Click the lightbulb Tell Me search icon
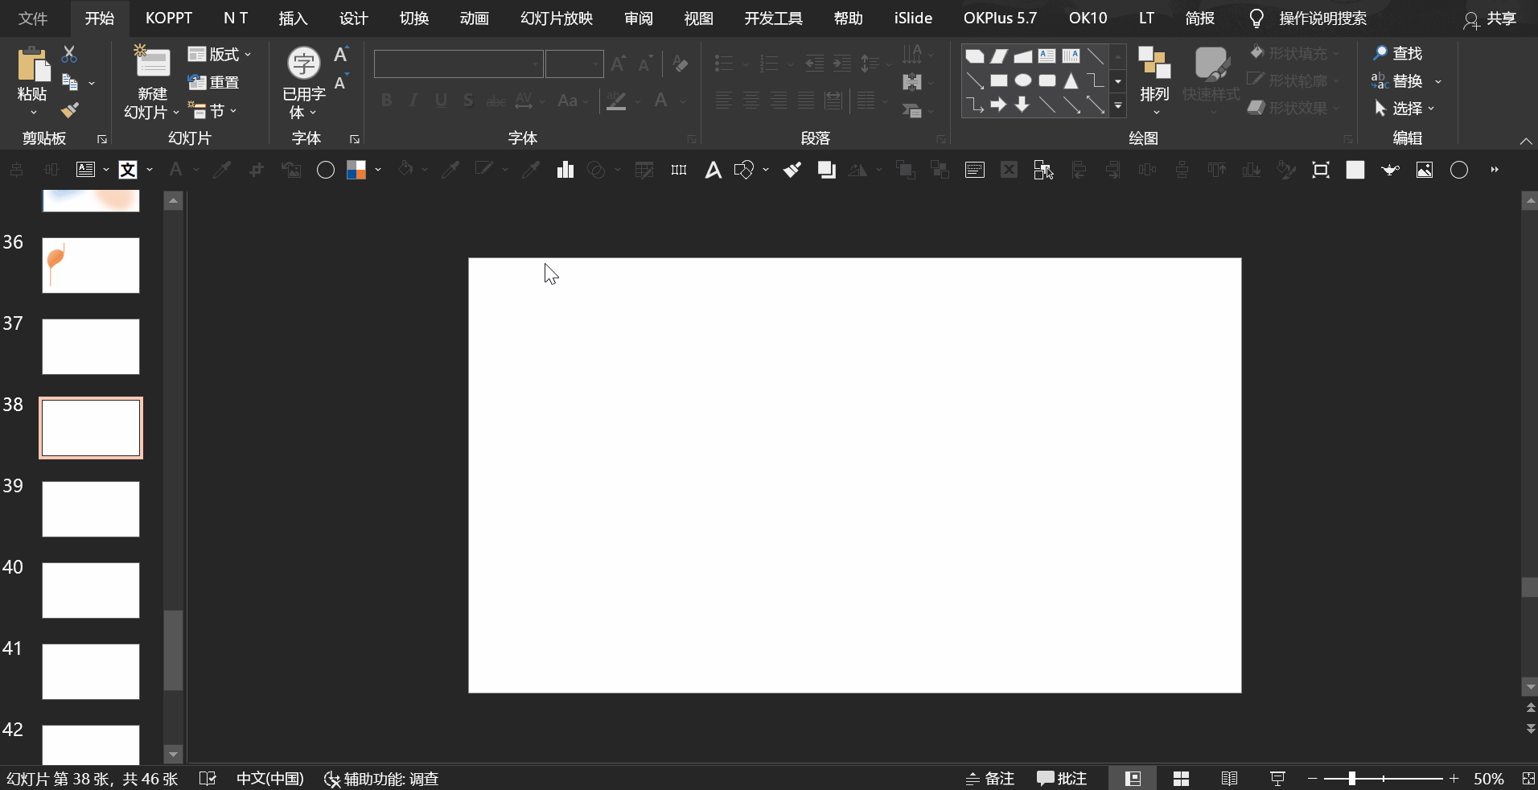This screenshot has height=790, width=1538. tap(1256, 19)
